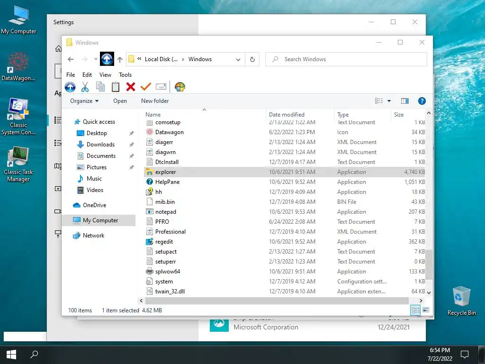The height and width of the screenshot is (364, 485).
Task: Select the splwow64 printer icon
Action: [x=149, y=272]
